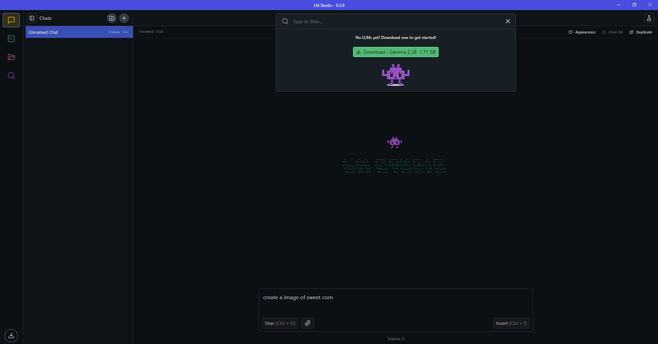Image resolution: width=658 pixels, height=344 pixels.
Task: Open the Appearance settings
Action: pos(582,32)
